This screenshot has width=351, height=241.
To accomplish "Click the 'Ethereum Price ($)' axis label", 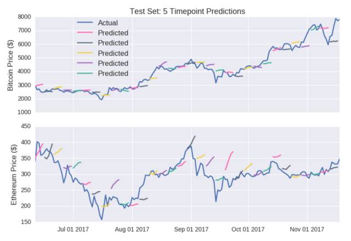I will [x=14, y=175].
